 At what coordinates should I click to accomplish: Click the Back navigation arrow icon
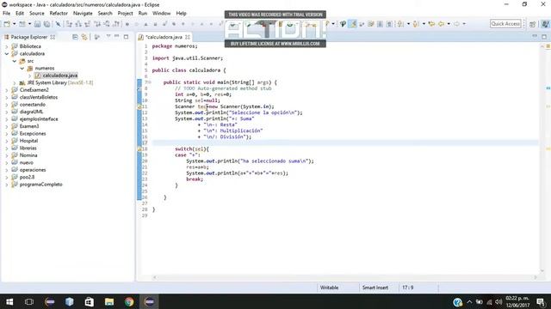pyautogui.click(x=441, y=24)
